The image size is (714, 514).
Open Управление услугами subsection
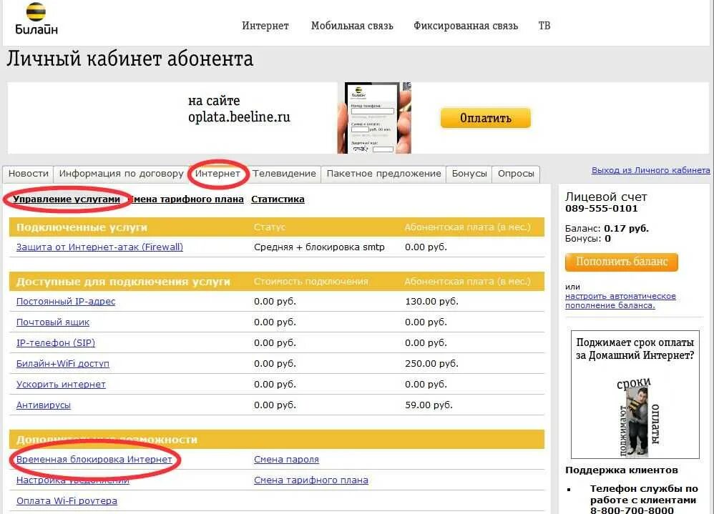point(67,199)
